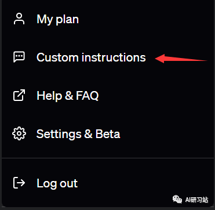The image size is (215, 210).
Task: Click the exit arrow icon beside Log out
Action: (19, 183)
